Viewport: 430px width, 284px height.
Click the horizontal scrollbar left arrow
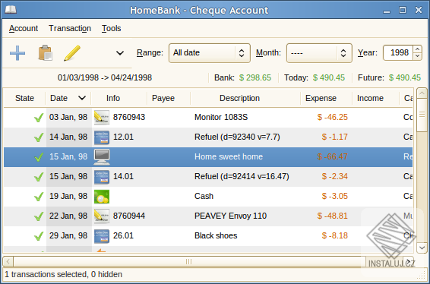(8, 261)
